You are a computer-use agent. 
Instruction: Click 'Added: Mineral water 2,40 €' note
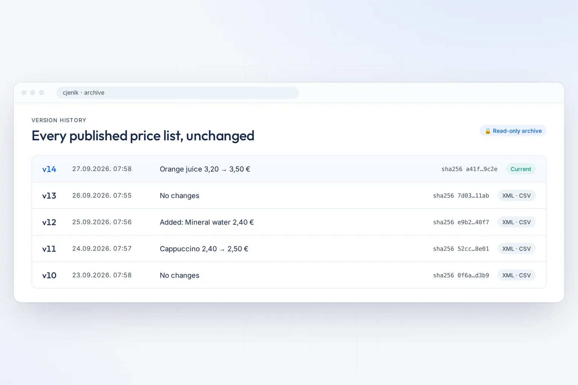tap(207, 222)
